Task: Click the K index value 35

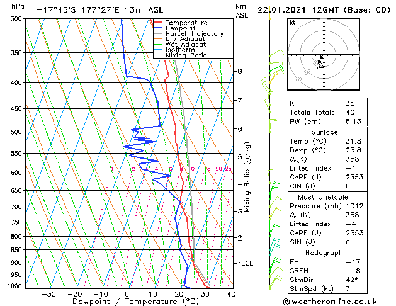Action: click(350, 103)
